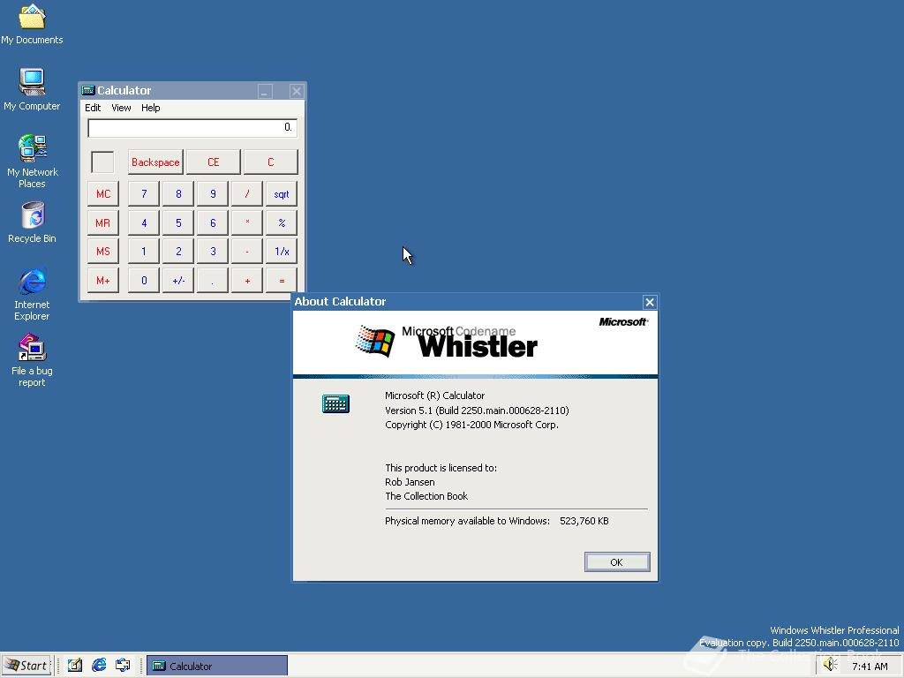Click the Backspace button
904x678 pixels.
point(155,162)
